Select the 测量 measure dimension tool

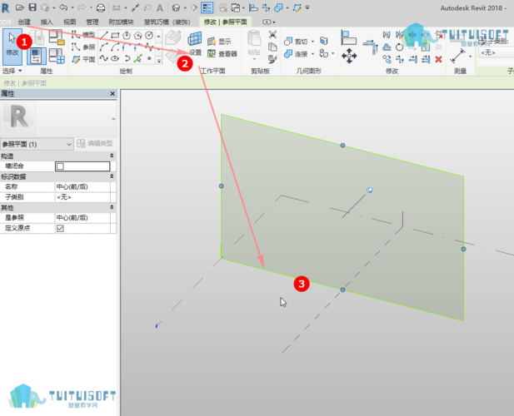coord(459,54)
